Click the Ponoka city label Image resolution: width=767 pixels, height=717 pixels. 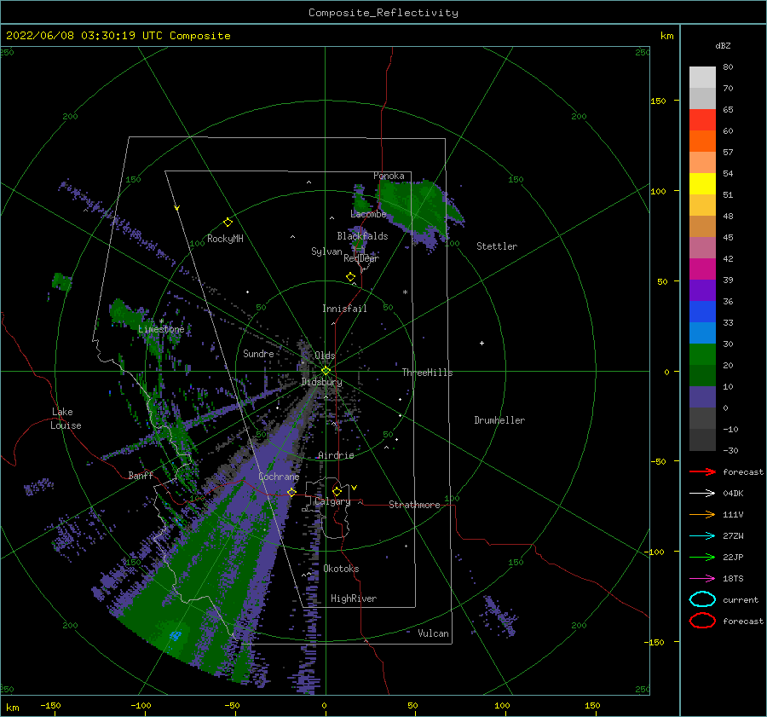(389, 176)
